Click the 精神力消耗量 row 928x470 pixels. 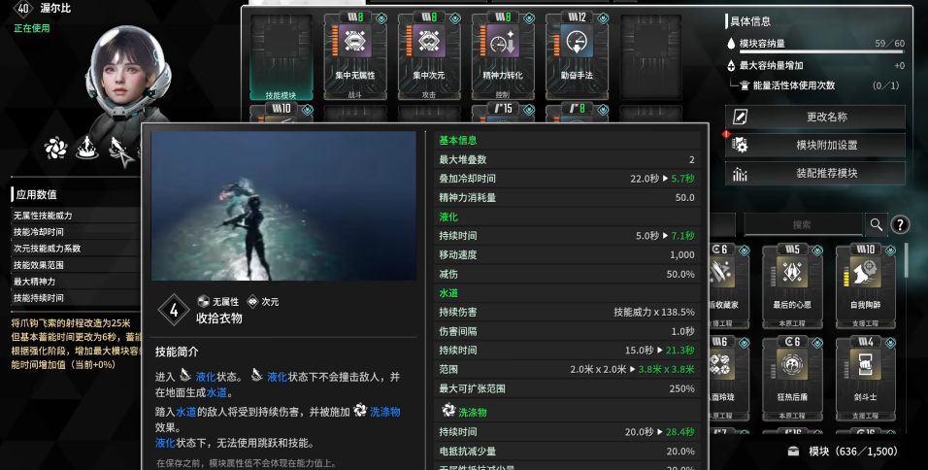[567, 197]
